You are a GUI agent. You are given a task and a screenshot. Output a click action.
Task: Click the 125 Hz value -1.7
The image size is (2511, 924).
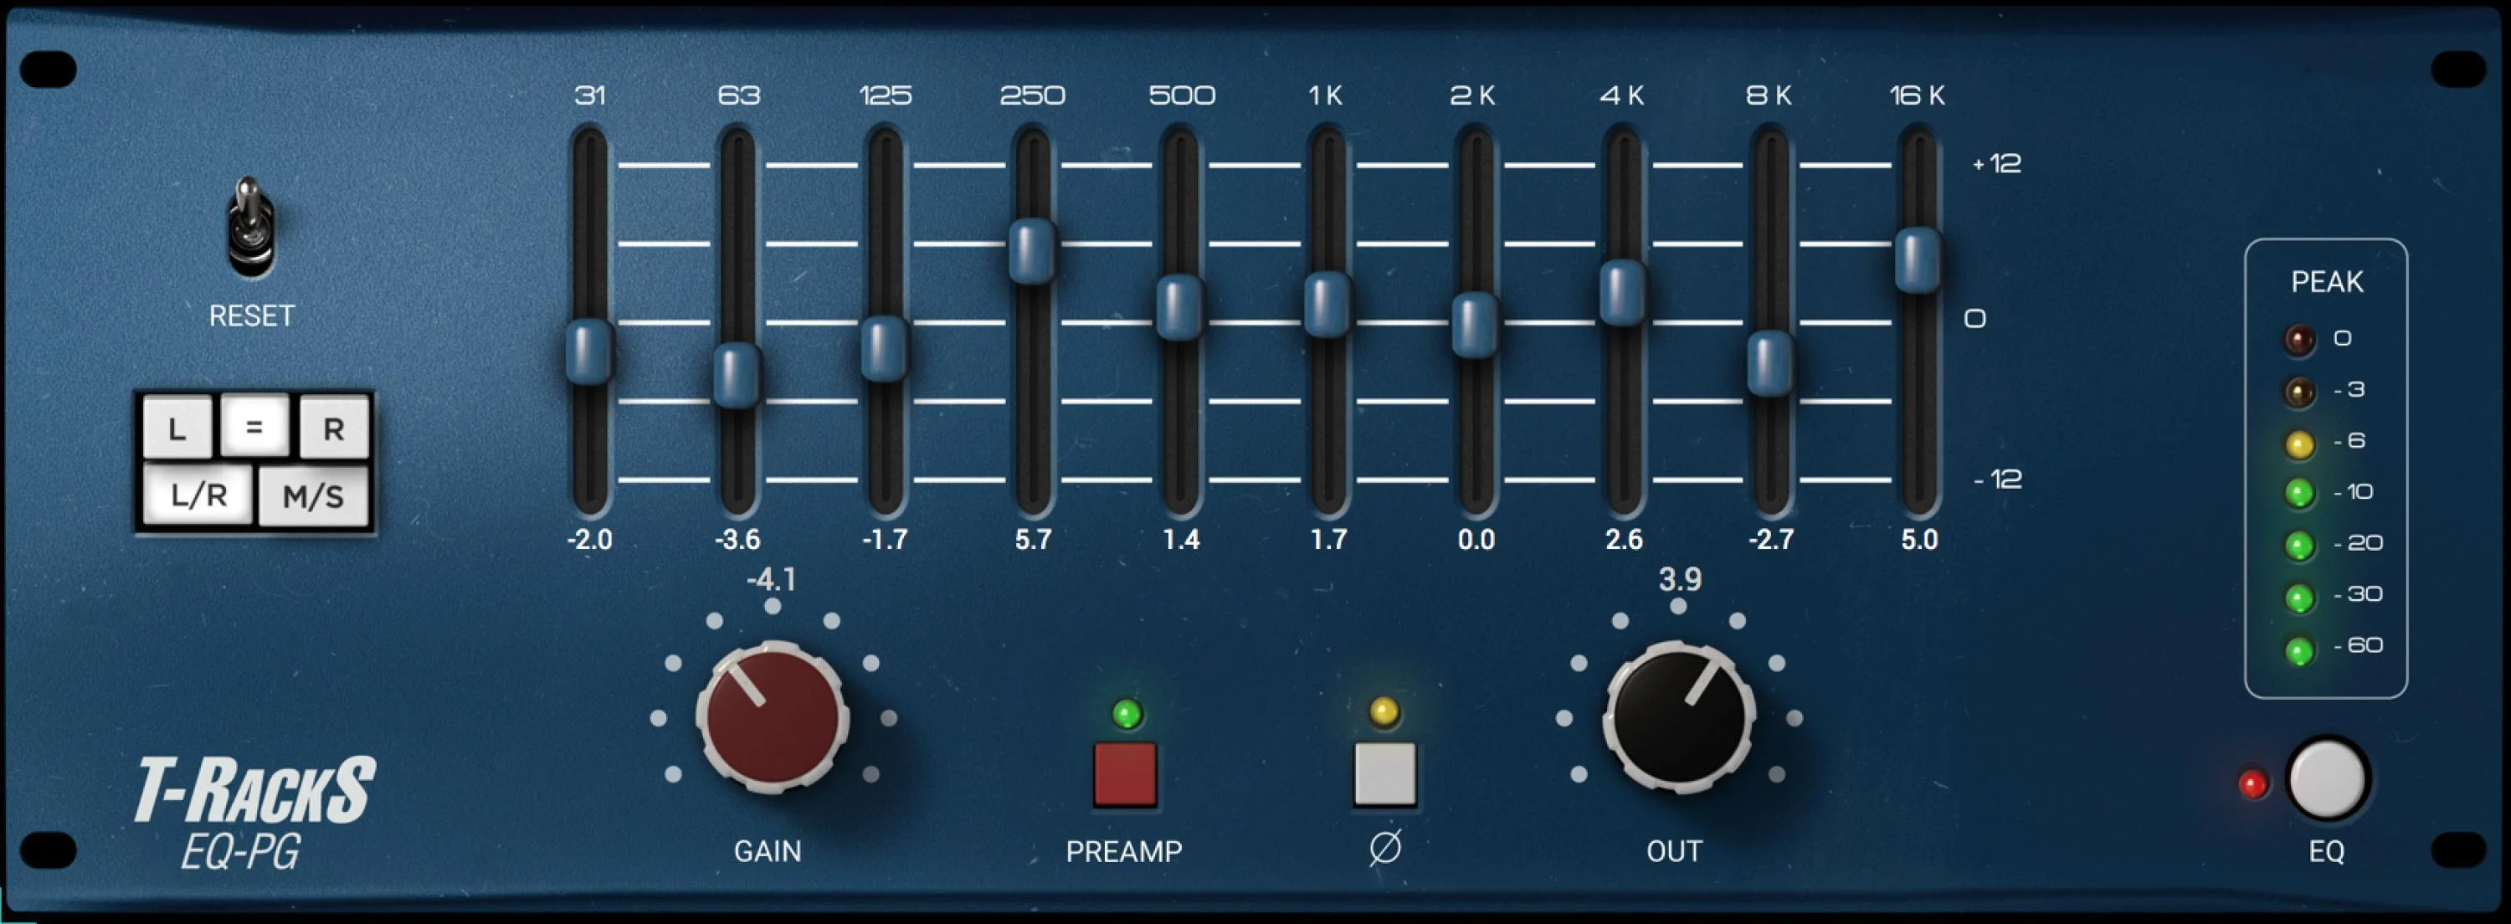pos(885,539)
